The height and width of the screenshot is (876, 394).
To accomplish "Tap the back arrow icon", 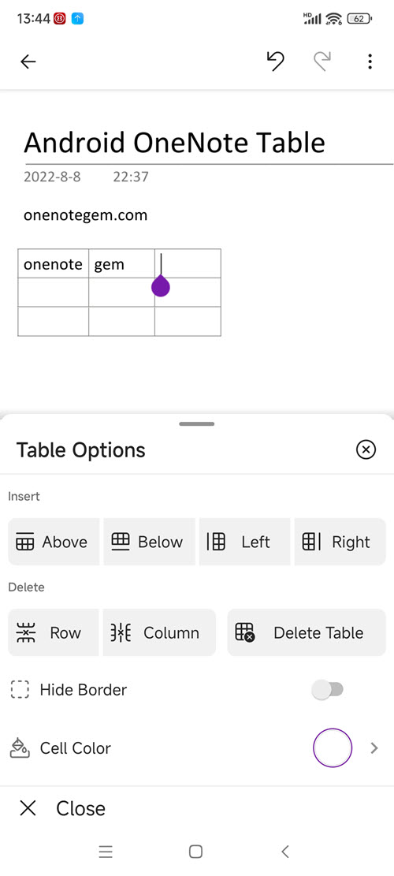I will [28, 62].
